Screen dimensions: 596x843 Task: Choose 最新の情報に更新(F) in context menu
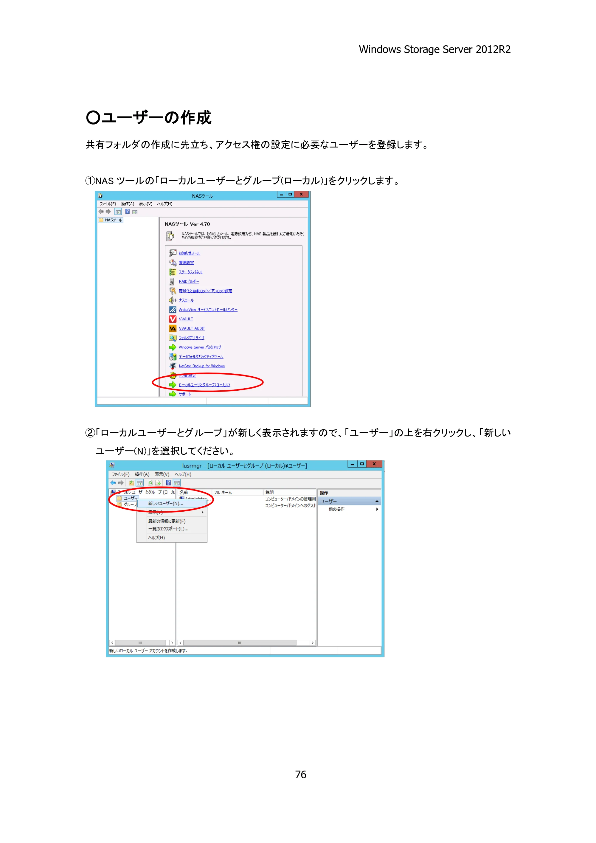pyautogui.click(x=171, y=521)
